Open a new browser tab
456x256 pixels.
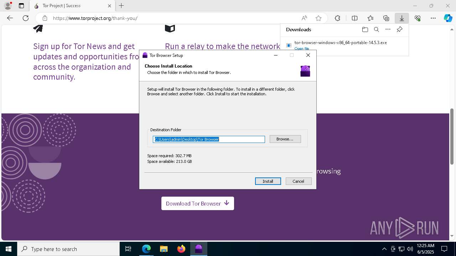[x=121, y=6]
